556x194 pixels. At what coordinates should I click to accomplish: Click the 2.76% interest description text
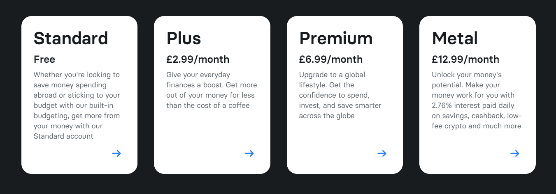click(477, 100)
